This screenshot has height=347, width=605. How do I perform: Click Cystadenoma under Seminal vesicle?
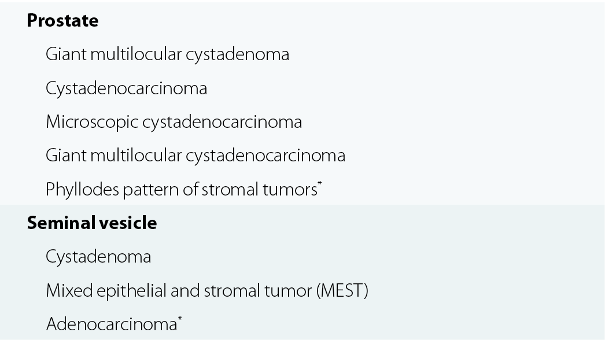point(98,257)
